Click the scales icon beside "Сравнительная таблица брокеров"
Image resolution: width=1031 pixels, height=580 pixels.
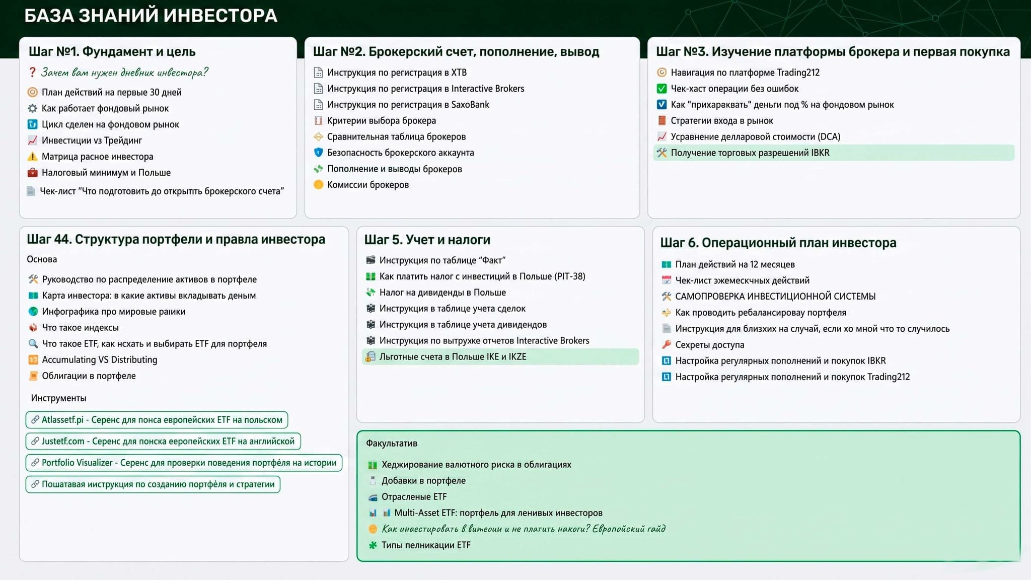(318, 137)
